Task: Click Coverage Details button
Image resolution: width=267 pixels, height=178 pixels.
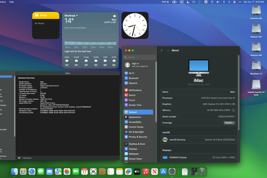Action: (229, 123)
